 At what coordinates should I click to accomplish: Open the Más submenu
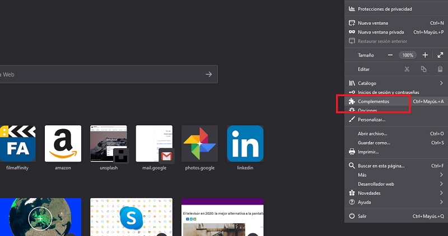pos(396,175)
